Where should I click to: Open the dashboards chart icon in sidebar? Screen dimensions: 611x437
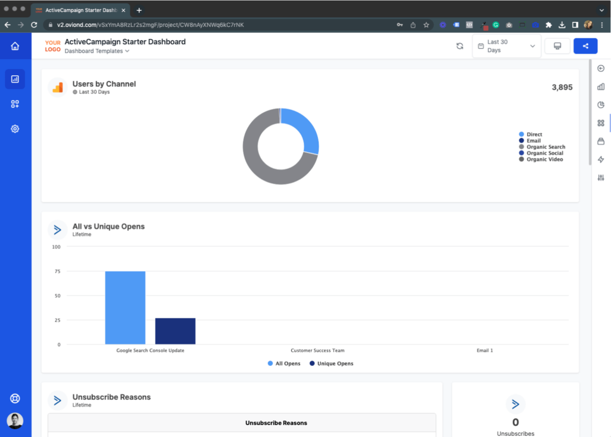[x=15, y=79]
